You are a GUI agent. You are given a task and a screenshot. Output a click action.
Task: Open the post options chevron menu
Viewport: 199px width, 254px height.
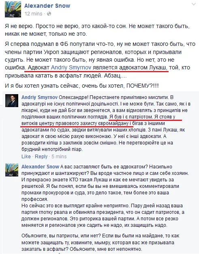(x=194, y=4)
